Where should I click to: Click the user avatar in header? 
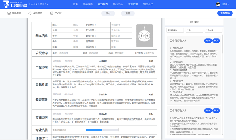218,4
